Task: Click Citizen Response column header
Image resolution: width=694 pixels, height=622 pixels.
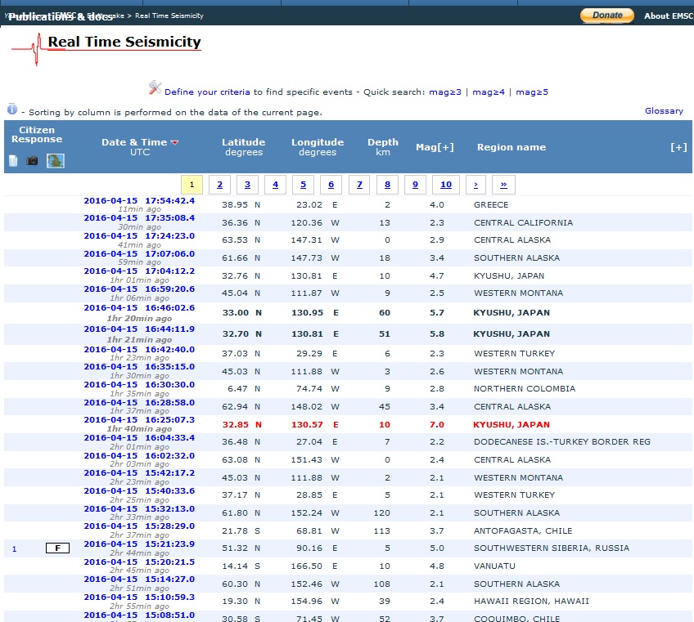Action: (x=37, y=134)
